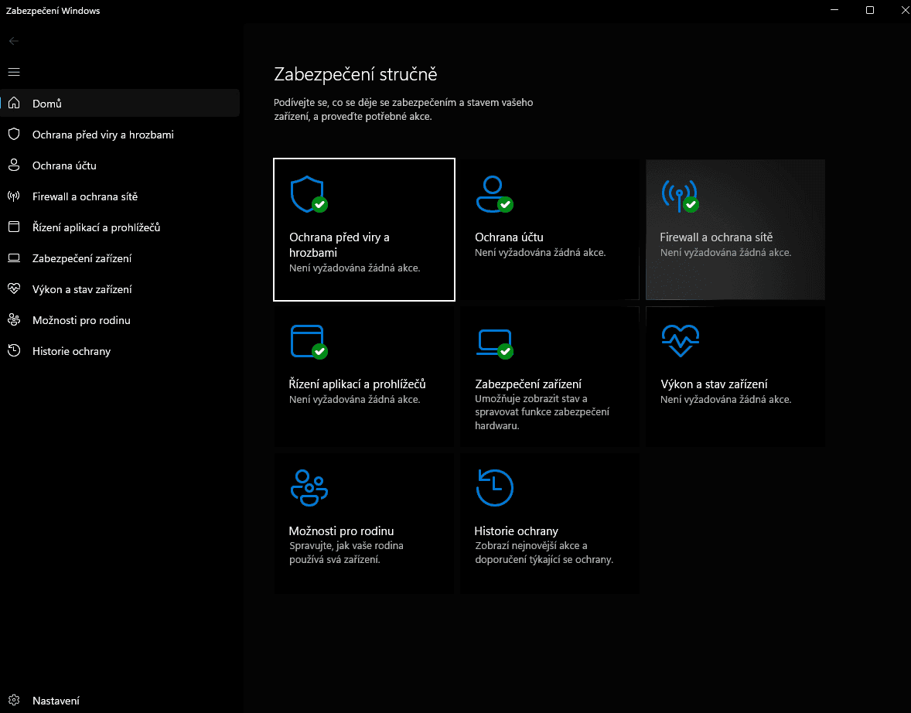Toggle the hamburger navigation menu

coord(14,72)
